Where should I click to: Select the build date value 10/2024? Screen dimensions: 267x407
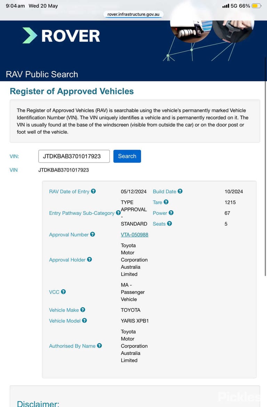234,191
